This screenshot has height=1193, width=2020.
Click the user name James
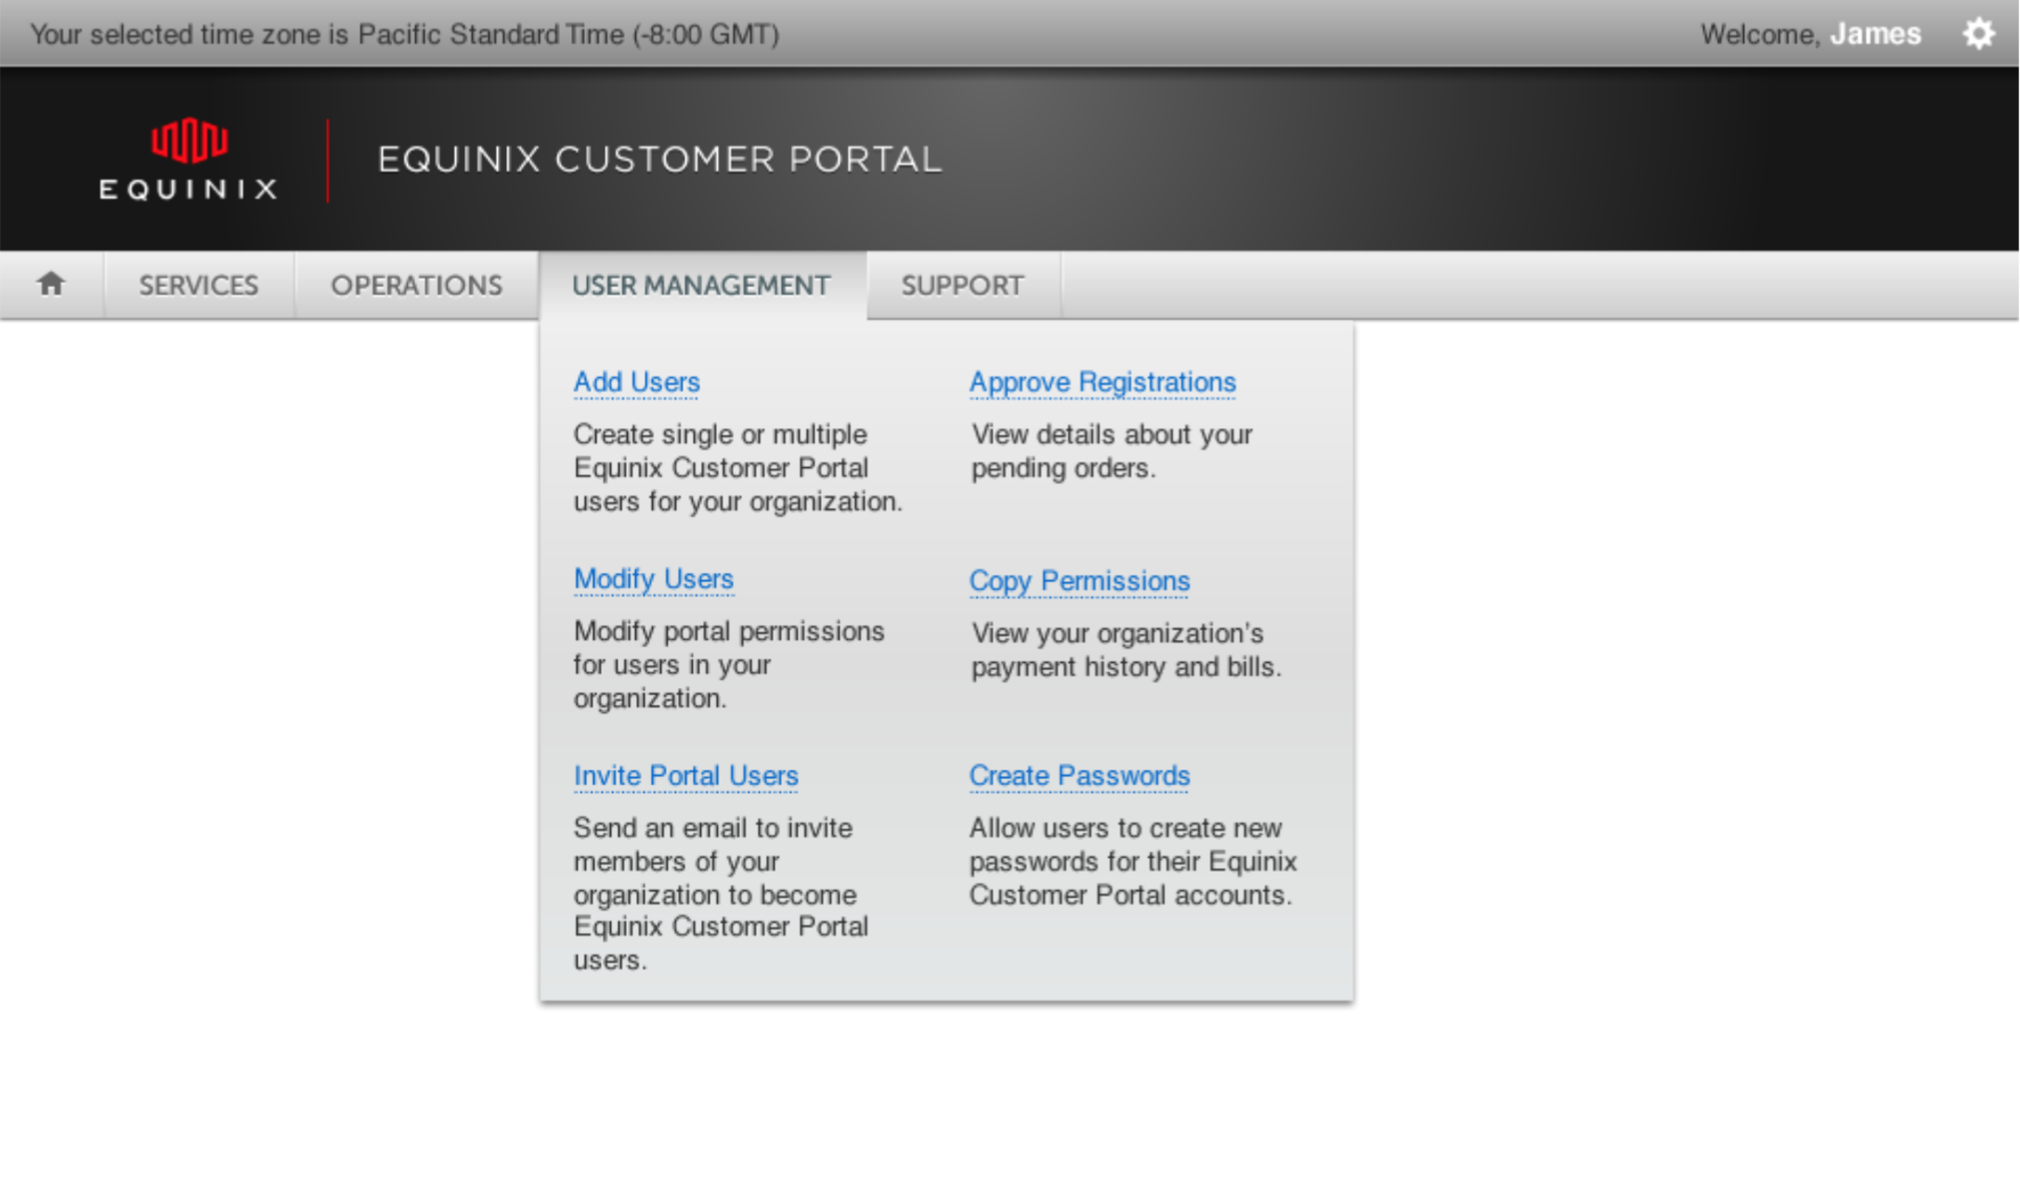click(x=1875, y=34)
